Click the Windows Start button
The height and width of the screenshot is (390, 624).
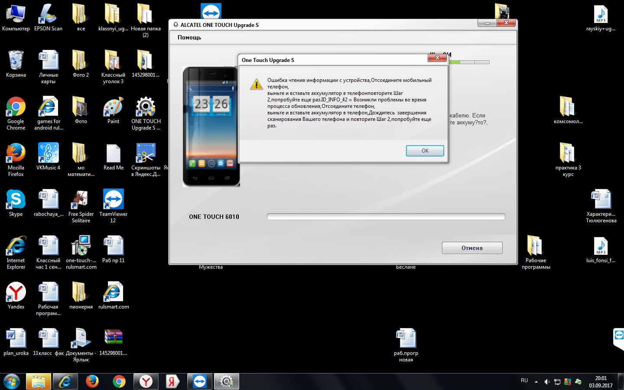[12, 381]
